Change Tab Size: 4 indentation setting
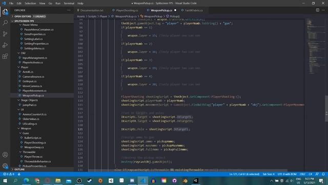328x185 pixels. click(269, 174)
